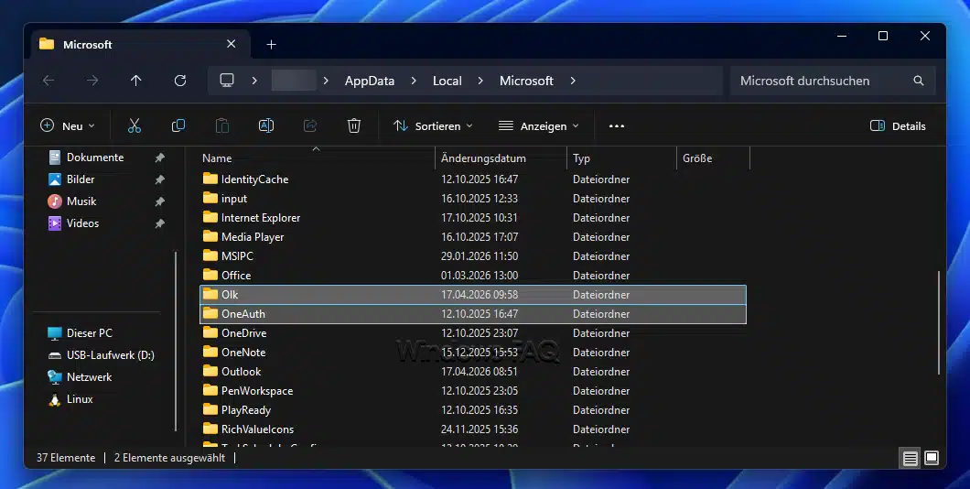
Task: Click AppData in the breadcrumb path
Action: [370, 81]
